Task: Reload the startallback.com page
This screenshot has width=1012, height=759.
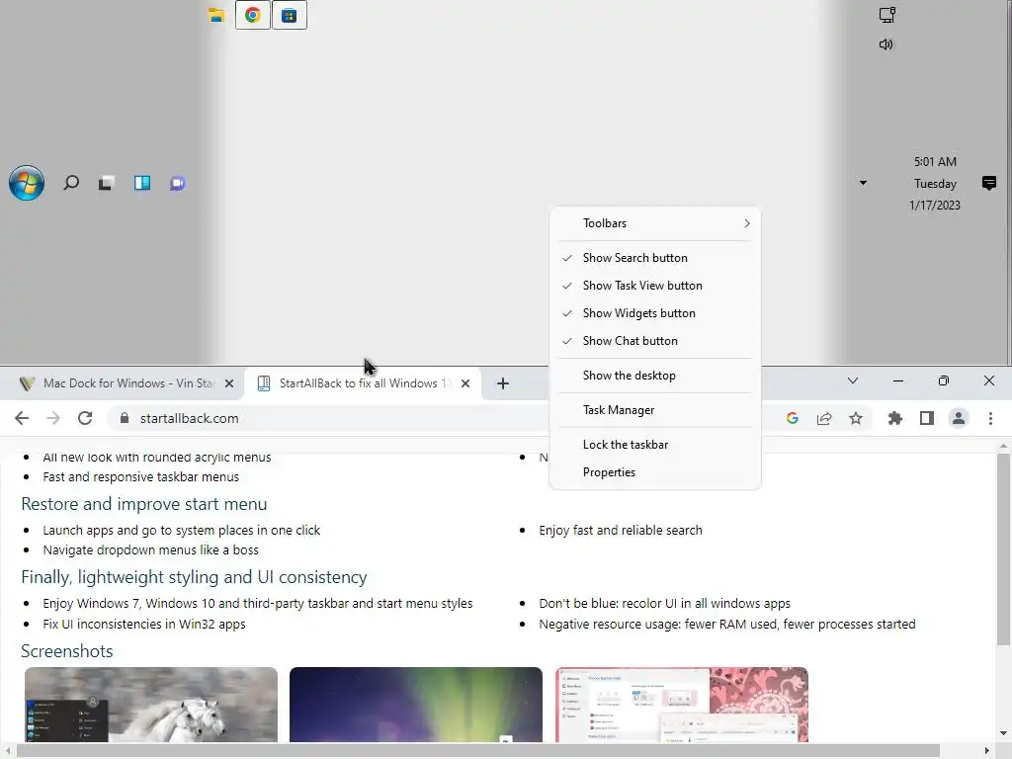Action: (85, 418)
